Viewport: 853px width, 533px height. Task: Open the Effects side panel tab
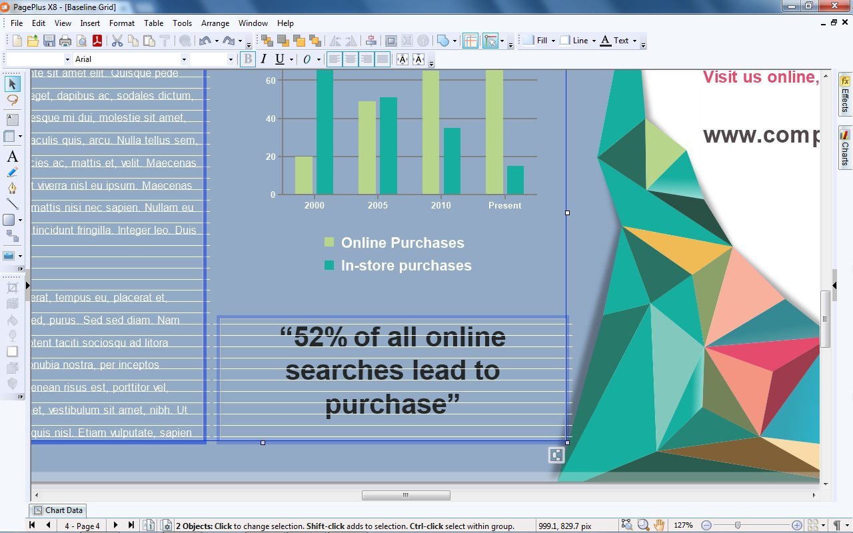point(845,95)
